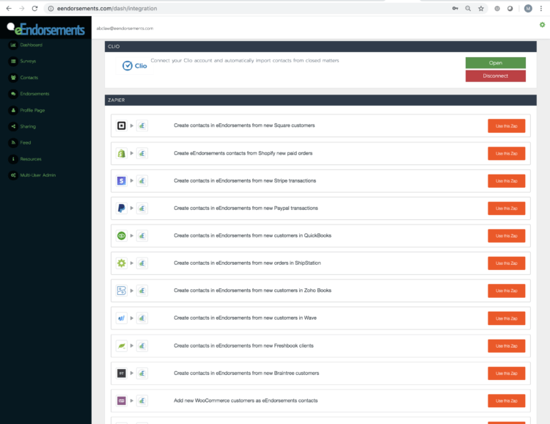Click 'Create contacts in eEndorsements from new Square customers'
Image resolution: width=550 pixels, height=424 pixels.
[244, 125]
